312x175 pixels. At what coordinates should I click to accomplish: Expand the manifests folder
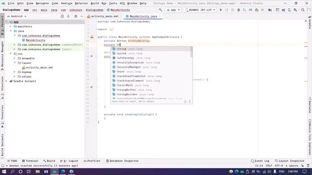[11, 26]
